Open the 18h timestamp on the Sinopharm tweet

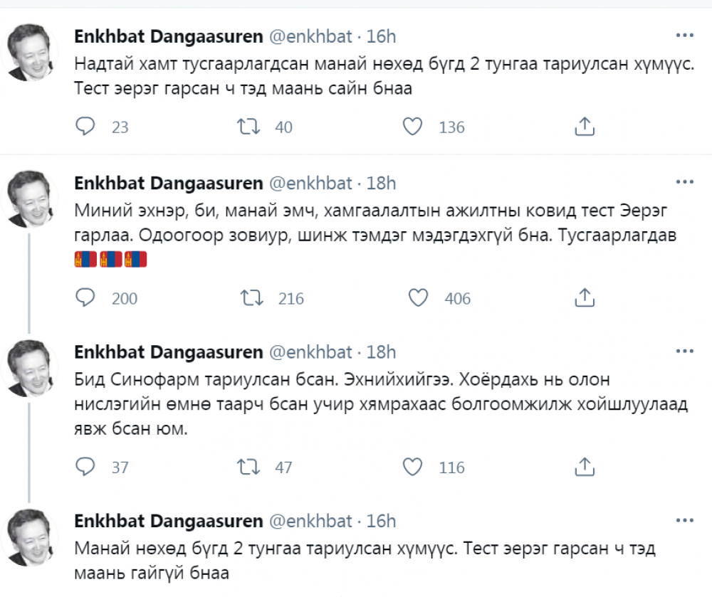[x=381, y=352]
